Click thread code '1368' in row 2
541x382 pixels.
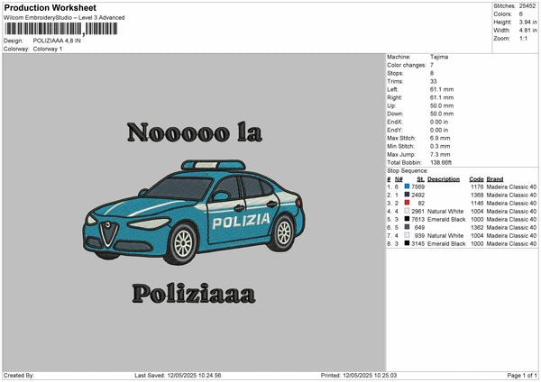coord(477,196)
